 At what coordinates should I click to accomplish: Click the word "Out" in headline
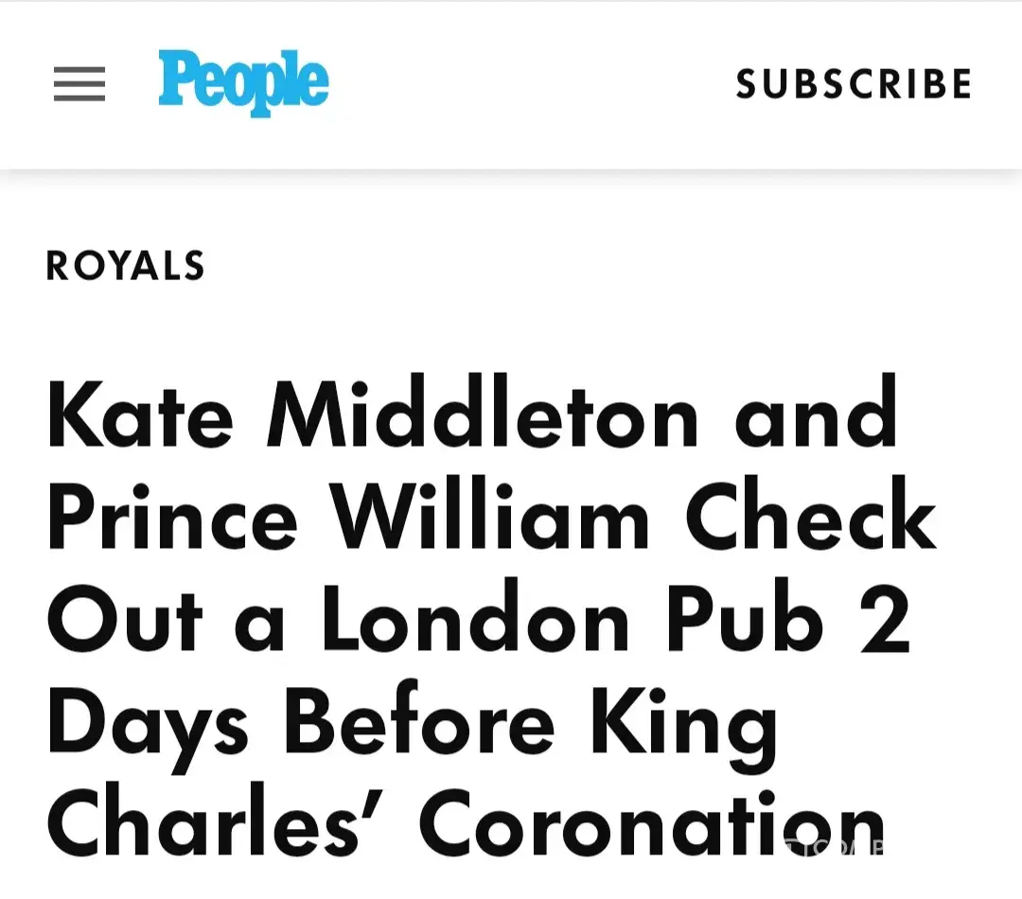tap(126, 620)
